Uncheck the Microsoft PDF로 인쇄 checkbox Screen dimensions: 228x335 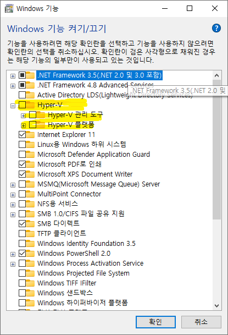tap(22, 164)
